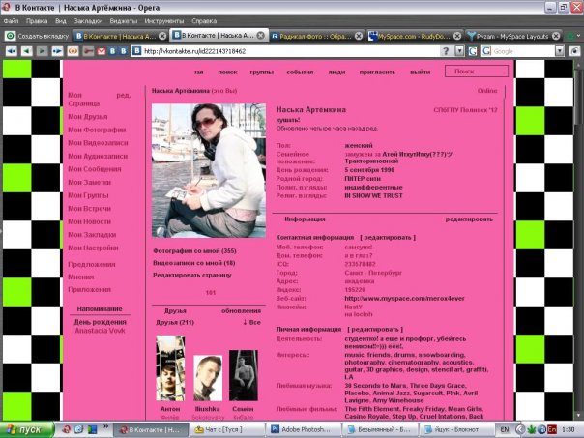584x438 pixels.
Task: Open Мои Друзья in sidebar
Action: [88, 117]
